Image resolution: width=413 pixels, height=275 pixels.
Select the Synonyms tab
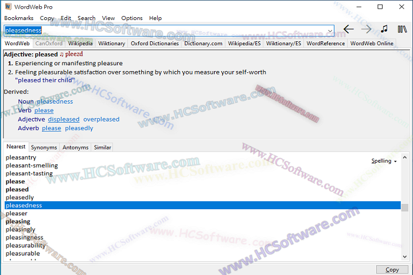click(x=44, y=147)
